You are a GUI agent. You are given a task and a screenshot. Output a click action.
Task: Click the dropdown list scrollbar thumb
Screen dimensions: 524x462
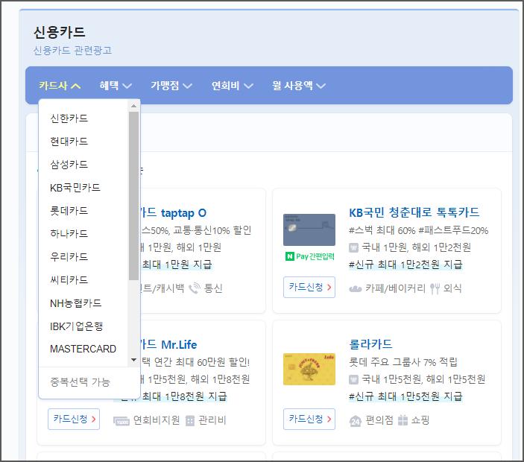[x=133, y=196]
